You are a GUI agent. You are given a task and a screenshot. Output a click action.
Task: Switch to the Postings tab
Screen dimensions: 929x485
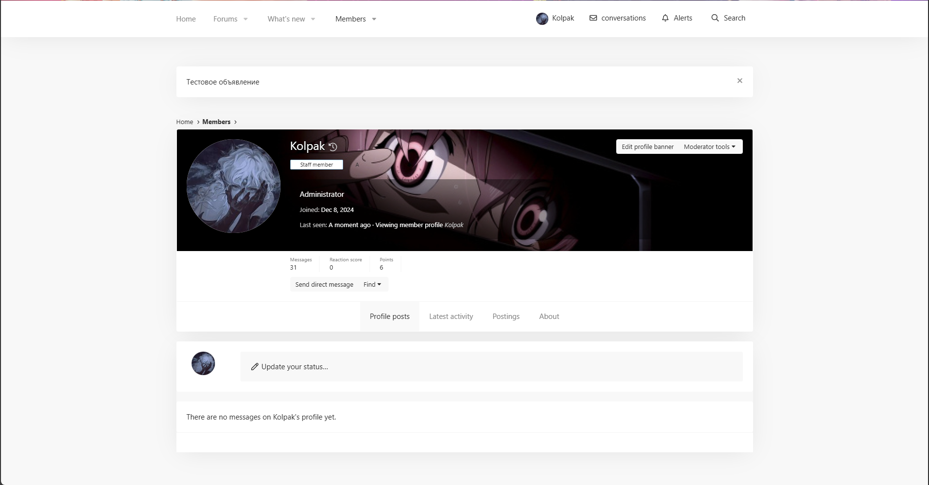(x=506, y=316)
